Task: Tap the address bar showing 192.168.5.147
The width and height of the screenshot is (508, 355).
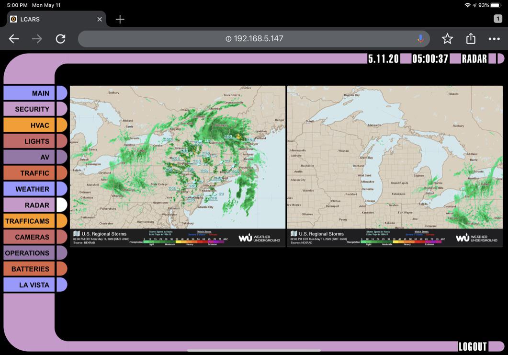Action: pyautogui.click(x=254, y=39)
